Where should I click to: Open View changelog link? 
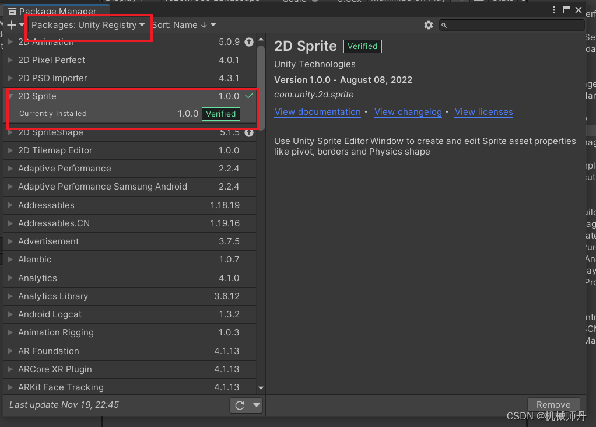pos(408,112)
